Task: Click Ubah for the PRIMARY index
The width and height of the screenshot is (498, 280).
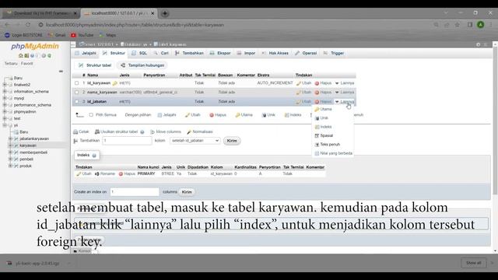Action: tap(84, 174)
